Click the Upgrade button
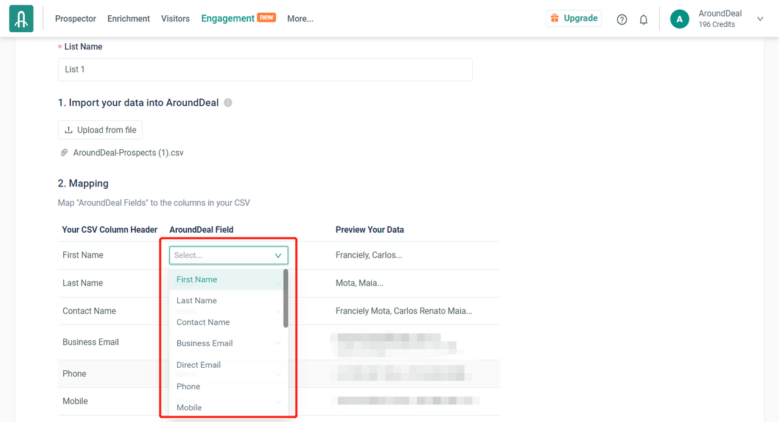 (573, 18)
